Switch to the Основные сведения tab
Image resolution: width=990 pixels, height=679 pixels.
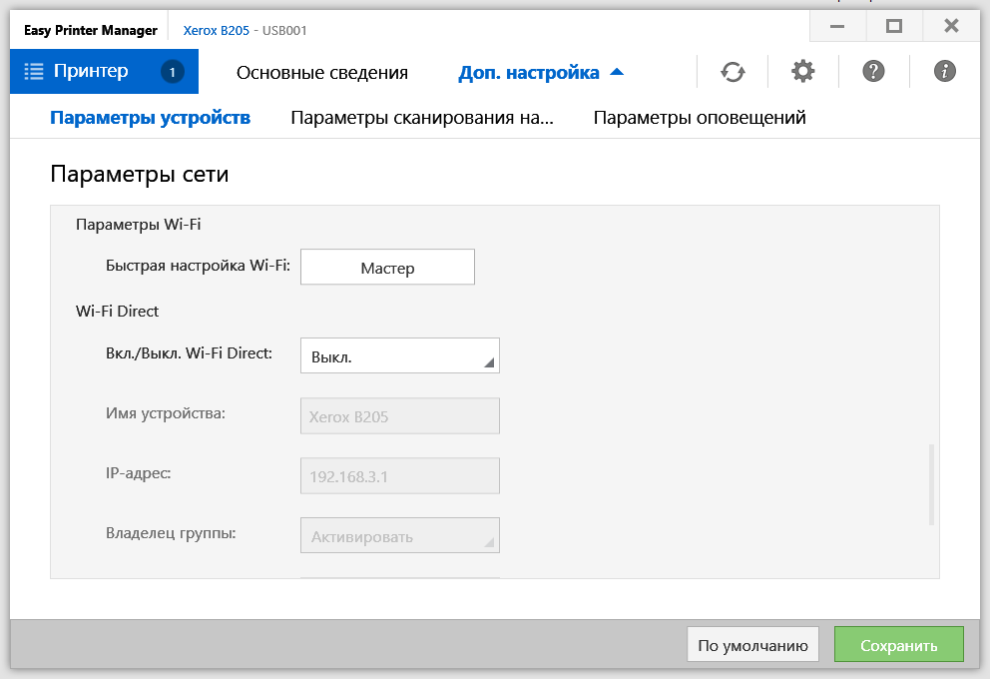(321, 73)
